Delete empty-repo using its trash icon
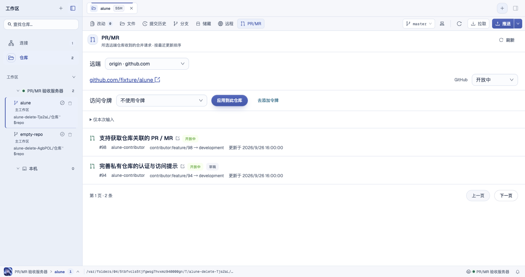This screenshot has width=525, height=277. pyautogui.click(x=70, y=134)
